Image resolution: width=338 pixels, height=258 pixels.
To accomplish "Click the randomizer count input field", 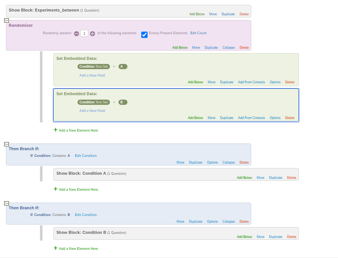I will pyautogui.click(x=84, y=33).
